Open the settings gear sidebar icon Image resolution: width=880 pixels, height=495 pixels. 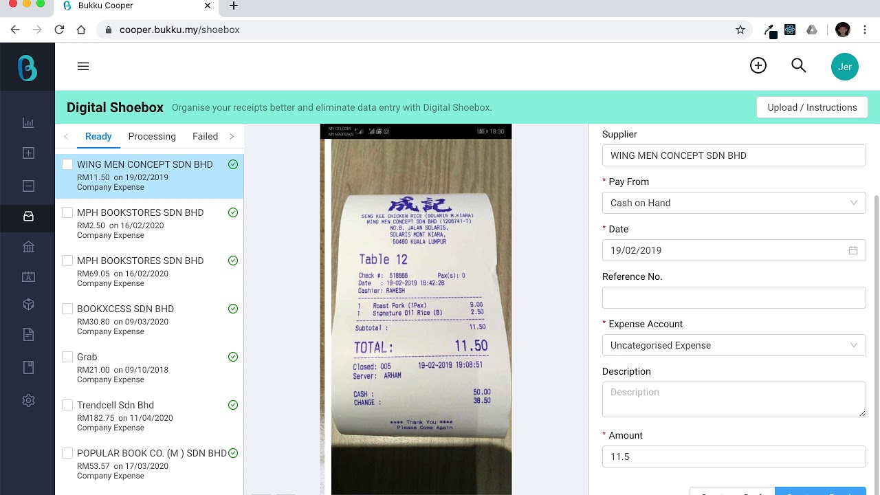click(x=28, y=400)
